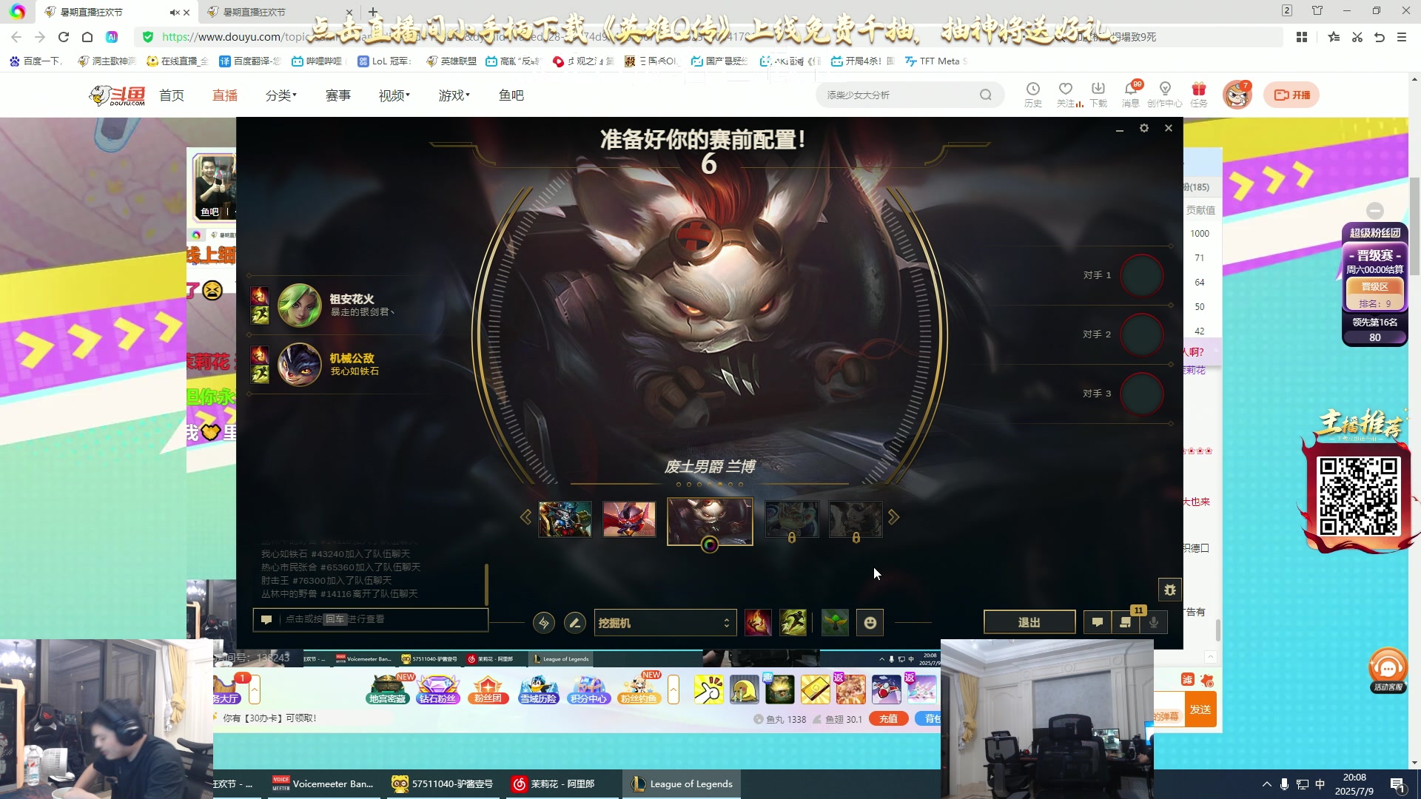Viewport: 1421px width, 799px height.
Task: Open Voicemeeter Banana in Windows taskbar
Action: [323, 784]
